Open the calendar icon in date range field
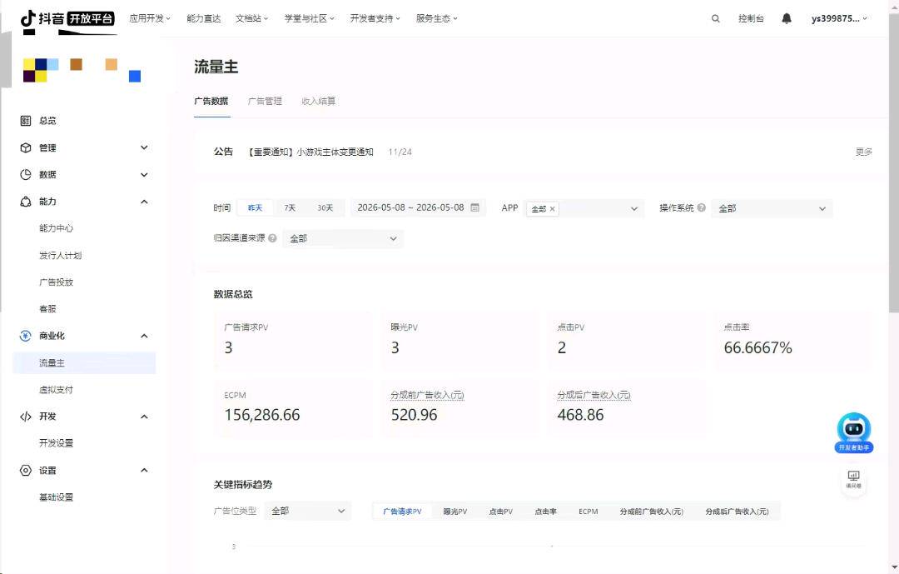 [x=474, y=207]
